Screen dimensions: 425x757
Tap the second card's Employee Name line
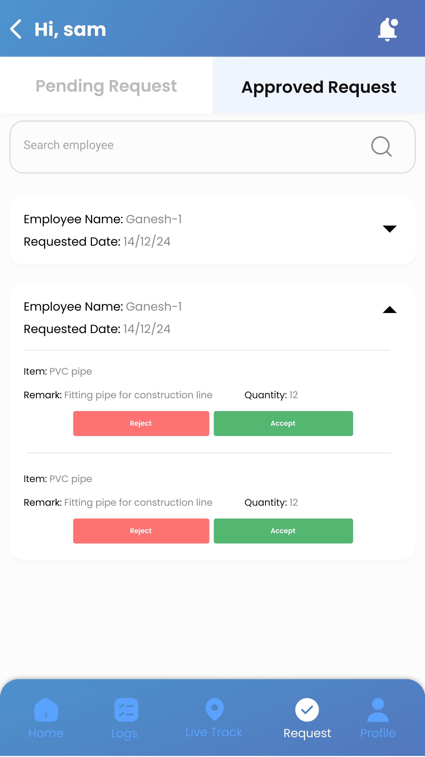(102, 307)
